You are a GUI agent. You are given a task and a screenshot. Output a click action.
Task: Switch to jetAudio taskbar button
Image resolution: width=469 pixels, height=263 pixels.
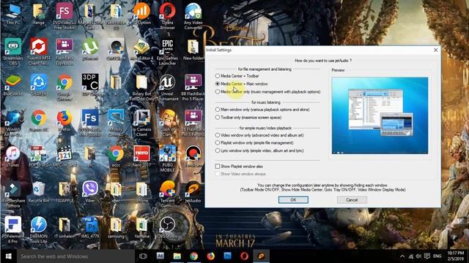(x=261, y=256)
